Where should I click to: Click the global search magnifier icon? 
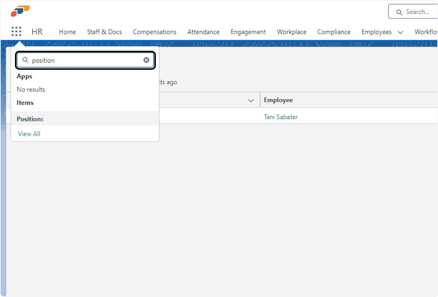(399, 12)
